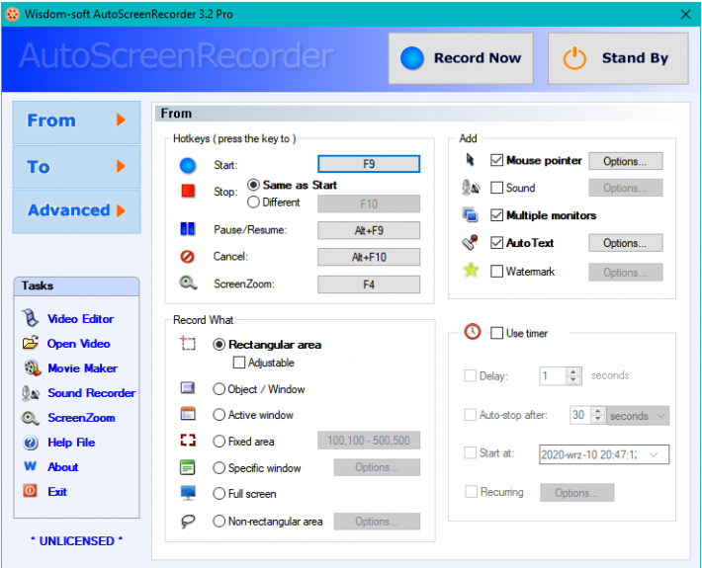Tick the Adjustable checkbox
The height and width of the screenshot is (568, 702).
[x=239, y=363]
